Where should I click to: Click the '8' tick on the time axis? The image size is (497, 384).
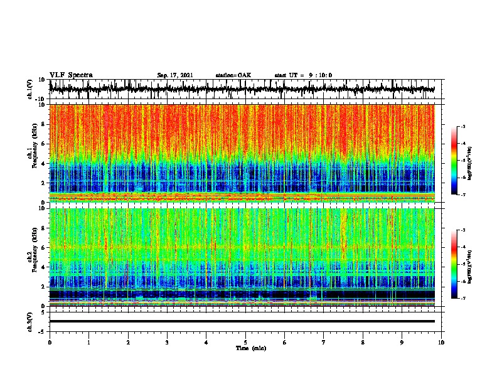point(363,343)
